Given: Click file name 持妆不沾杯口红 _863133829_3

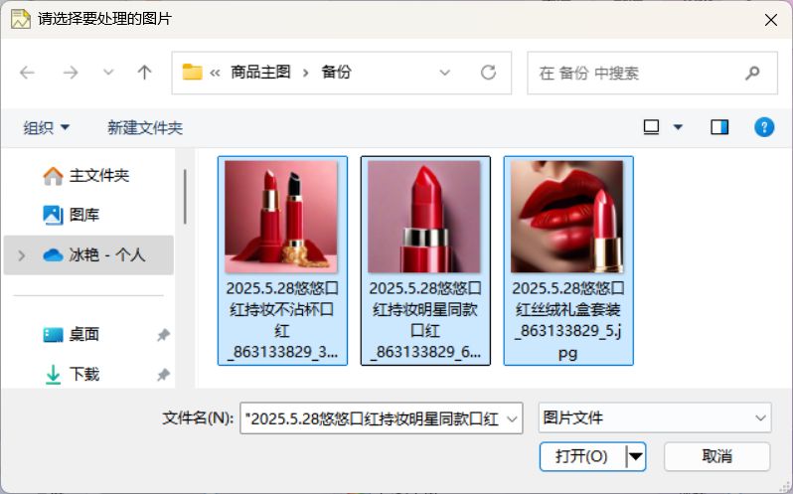Looking at the screenshot, I should (x=282, y=320).
